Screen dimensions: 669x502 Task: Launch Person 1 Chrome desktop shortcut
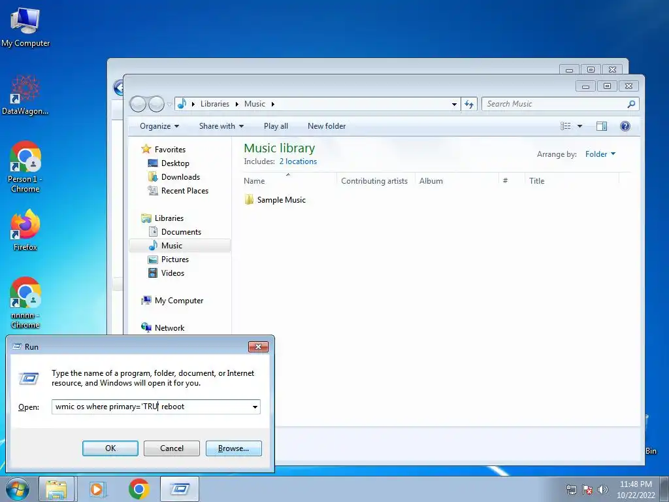click(25, 167)
